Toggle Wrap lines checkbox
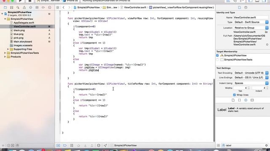The image size is (270, 151). pyautogui.click(x=235, y=95)
